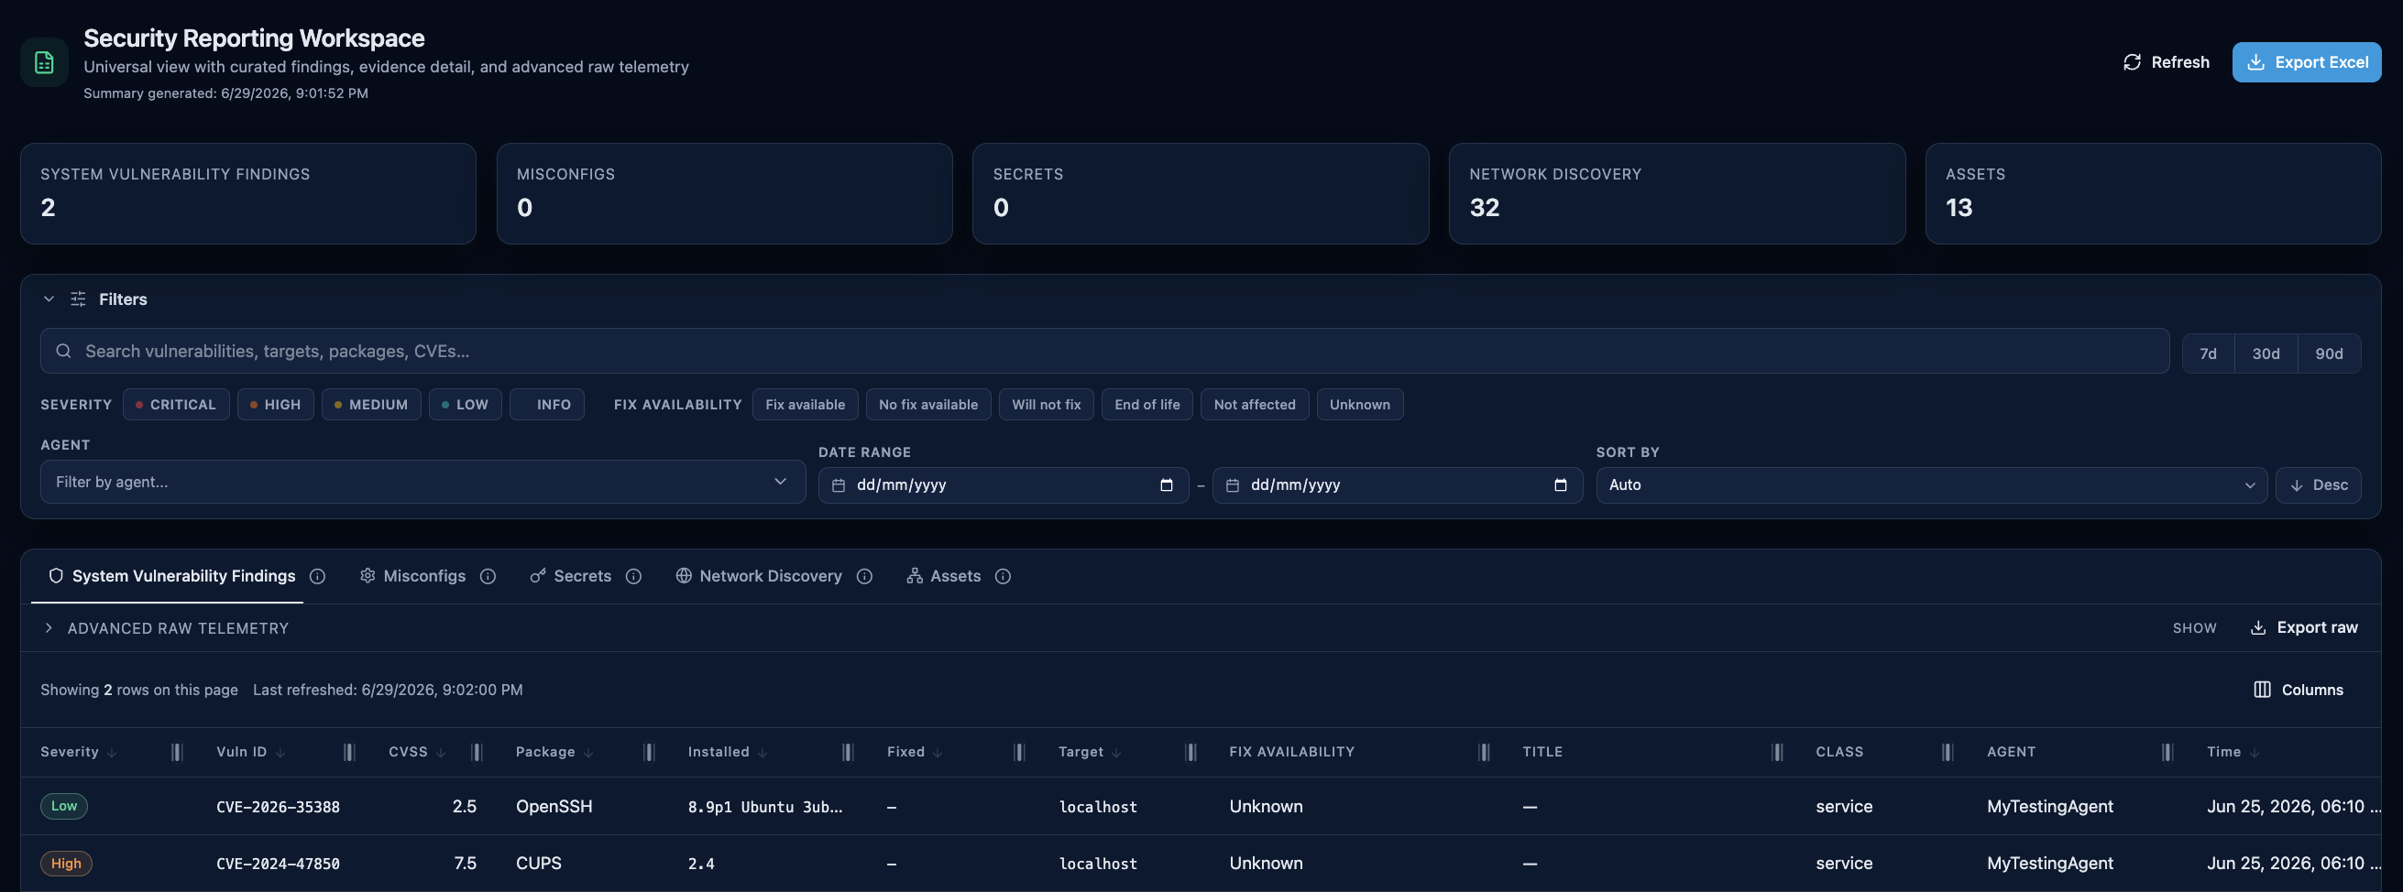Switch to System Vulnerability Findings tab

pos(172,576)
